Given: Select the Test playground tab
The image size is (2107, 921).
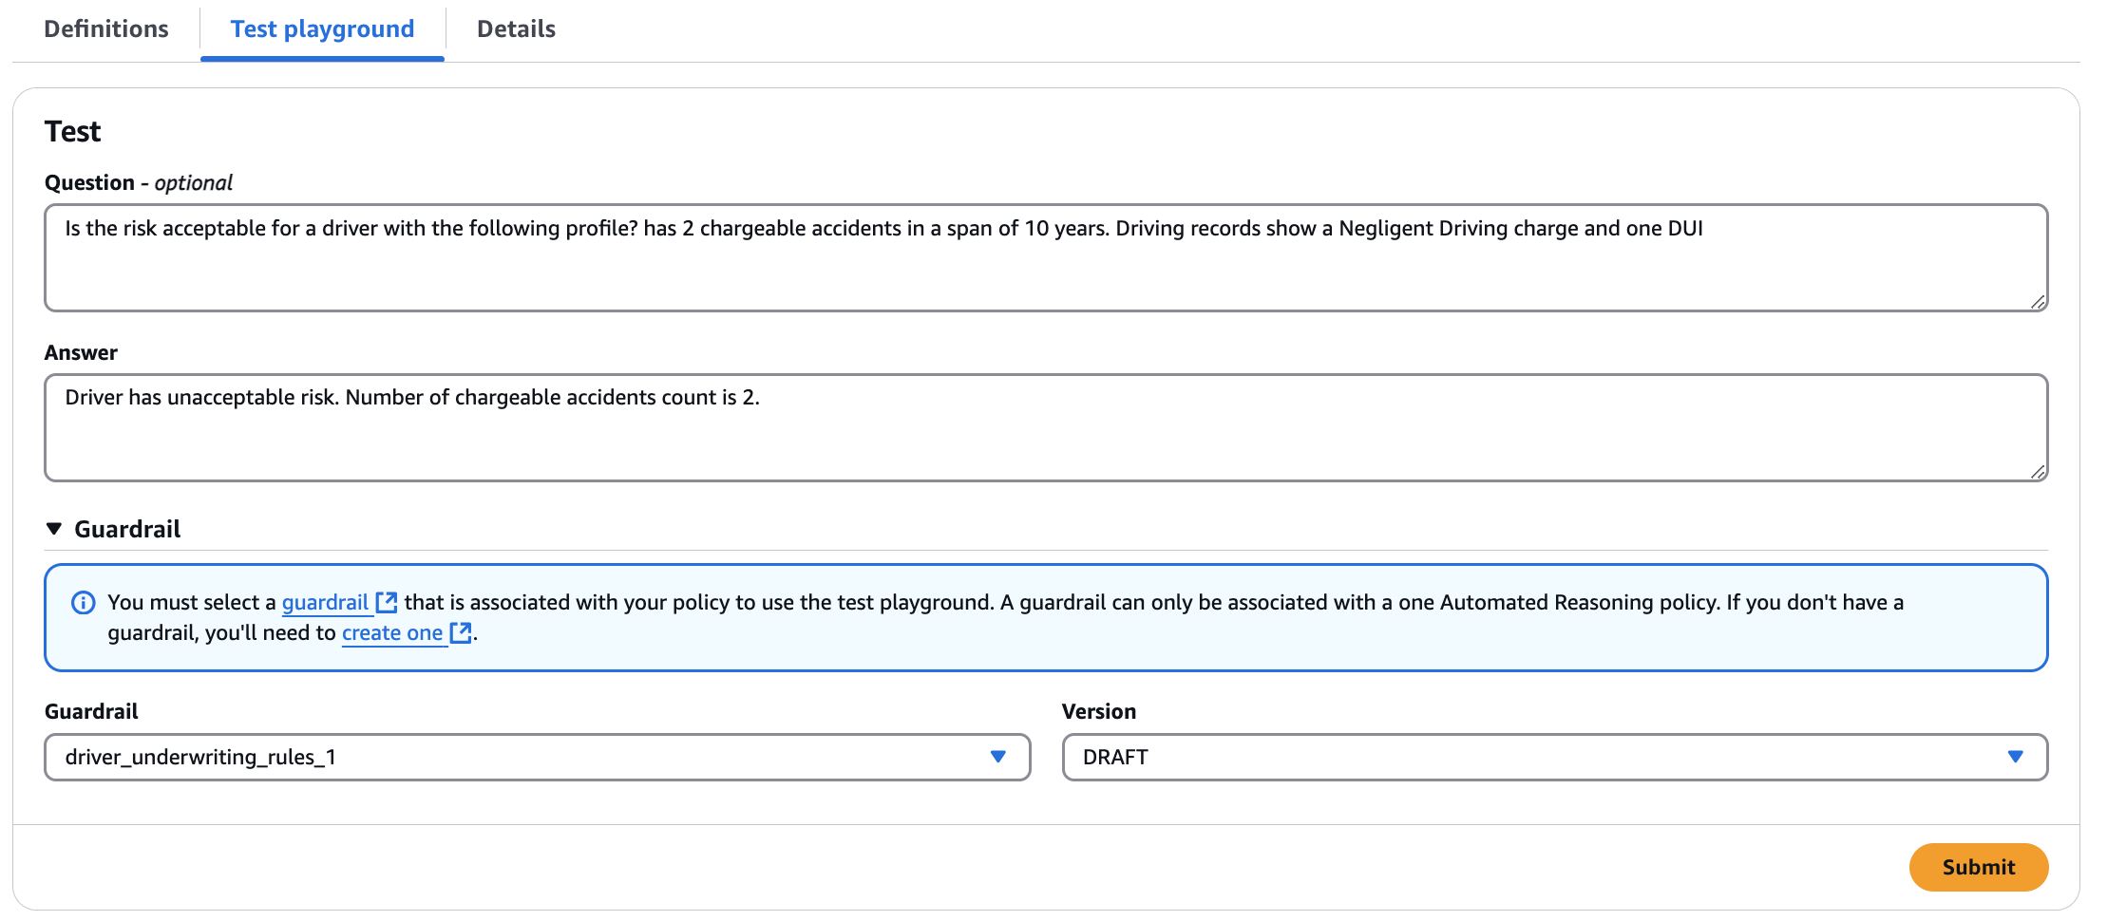Looking at the screenshot, I should [x=321, y=28].
